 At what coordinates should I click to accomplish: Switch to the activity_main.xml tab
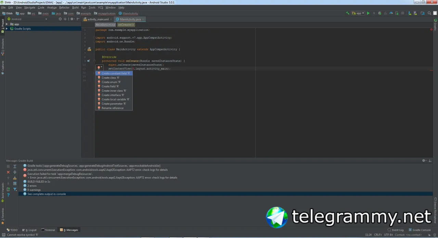coord(98,19)
